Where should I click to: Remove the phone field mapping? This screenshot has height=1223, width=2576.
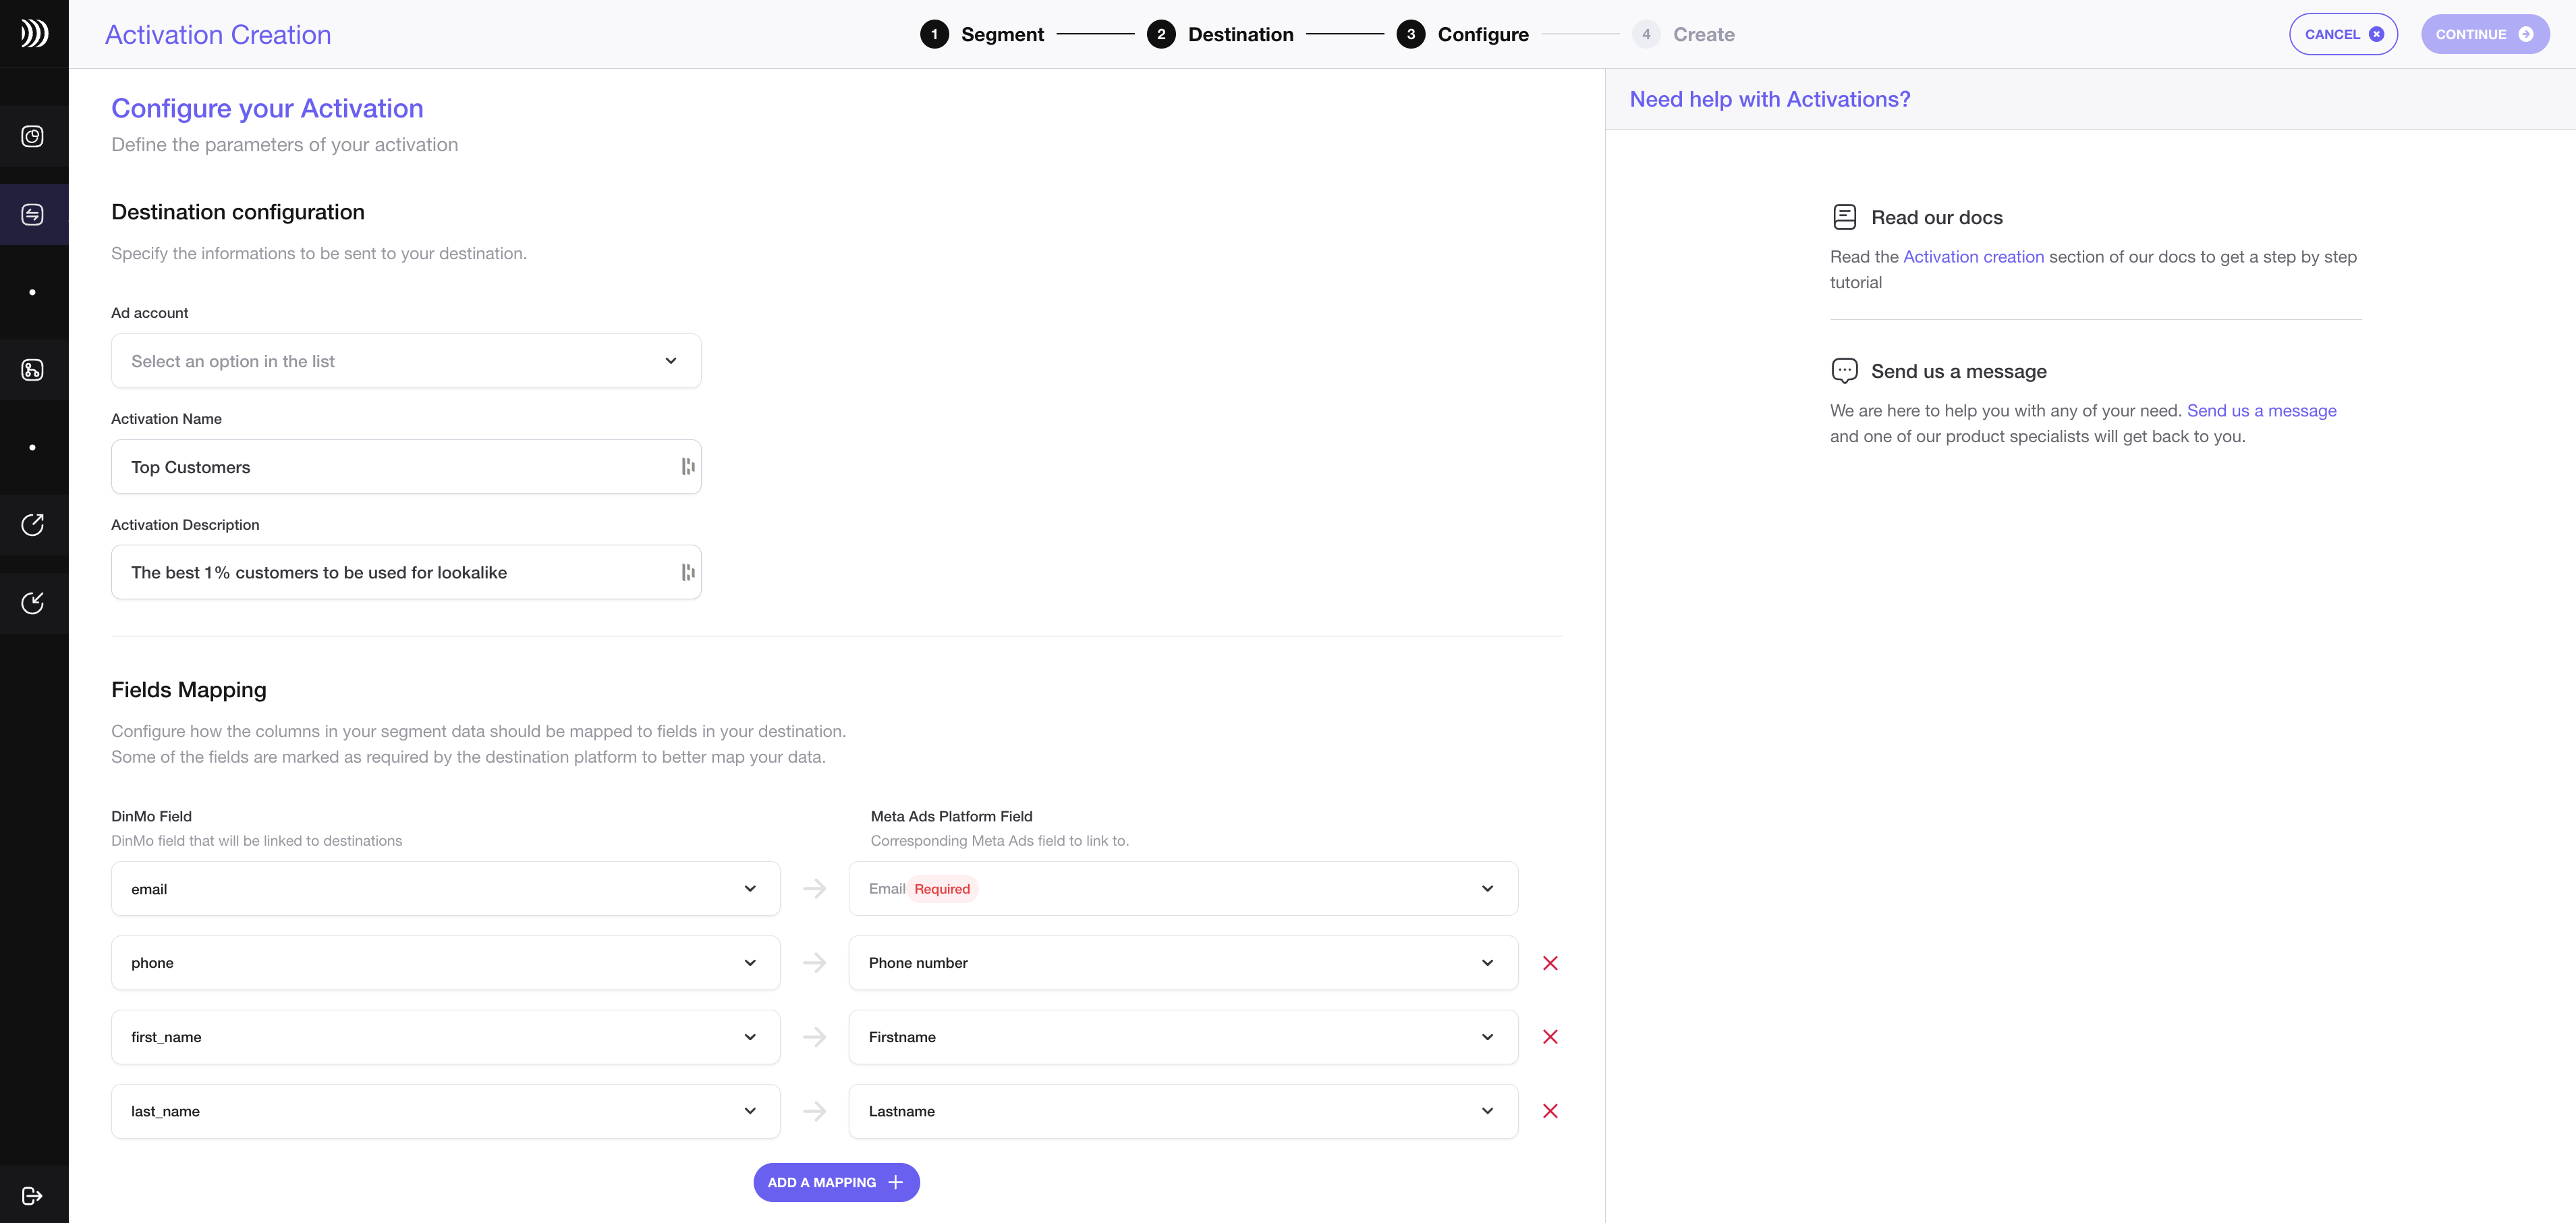pyautogui.click(x=1550, y=963)
